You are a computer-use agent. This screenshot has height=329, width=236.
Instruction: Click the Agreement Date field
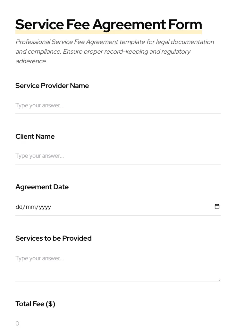click(x=96, y=207)
